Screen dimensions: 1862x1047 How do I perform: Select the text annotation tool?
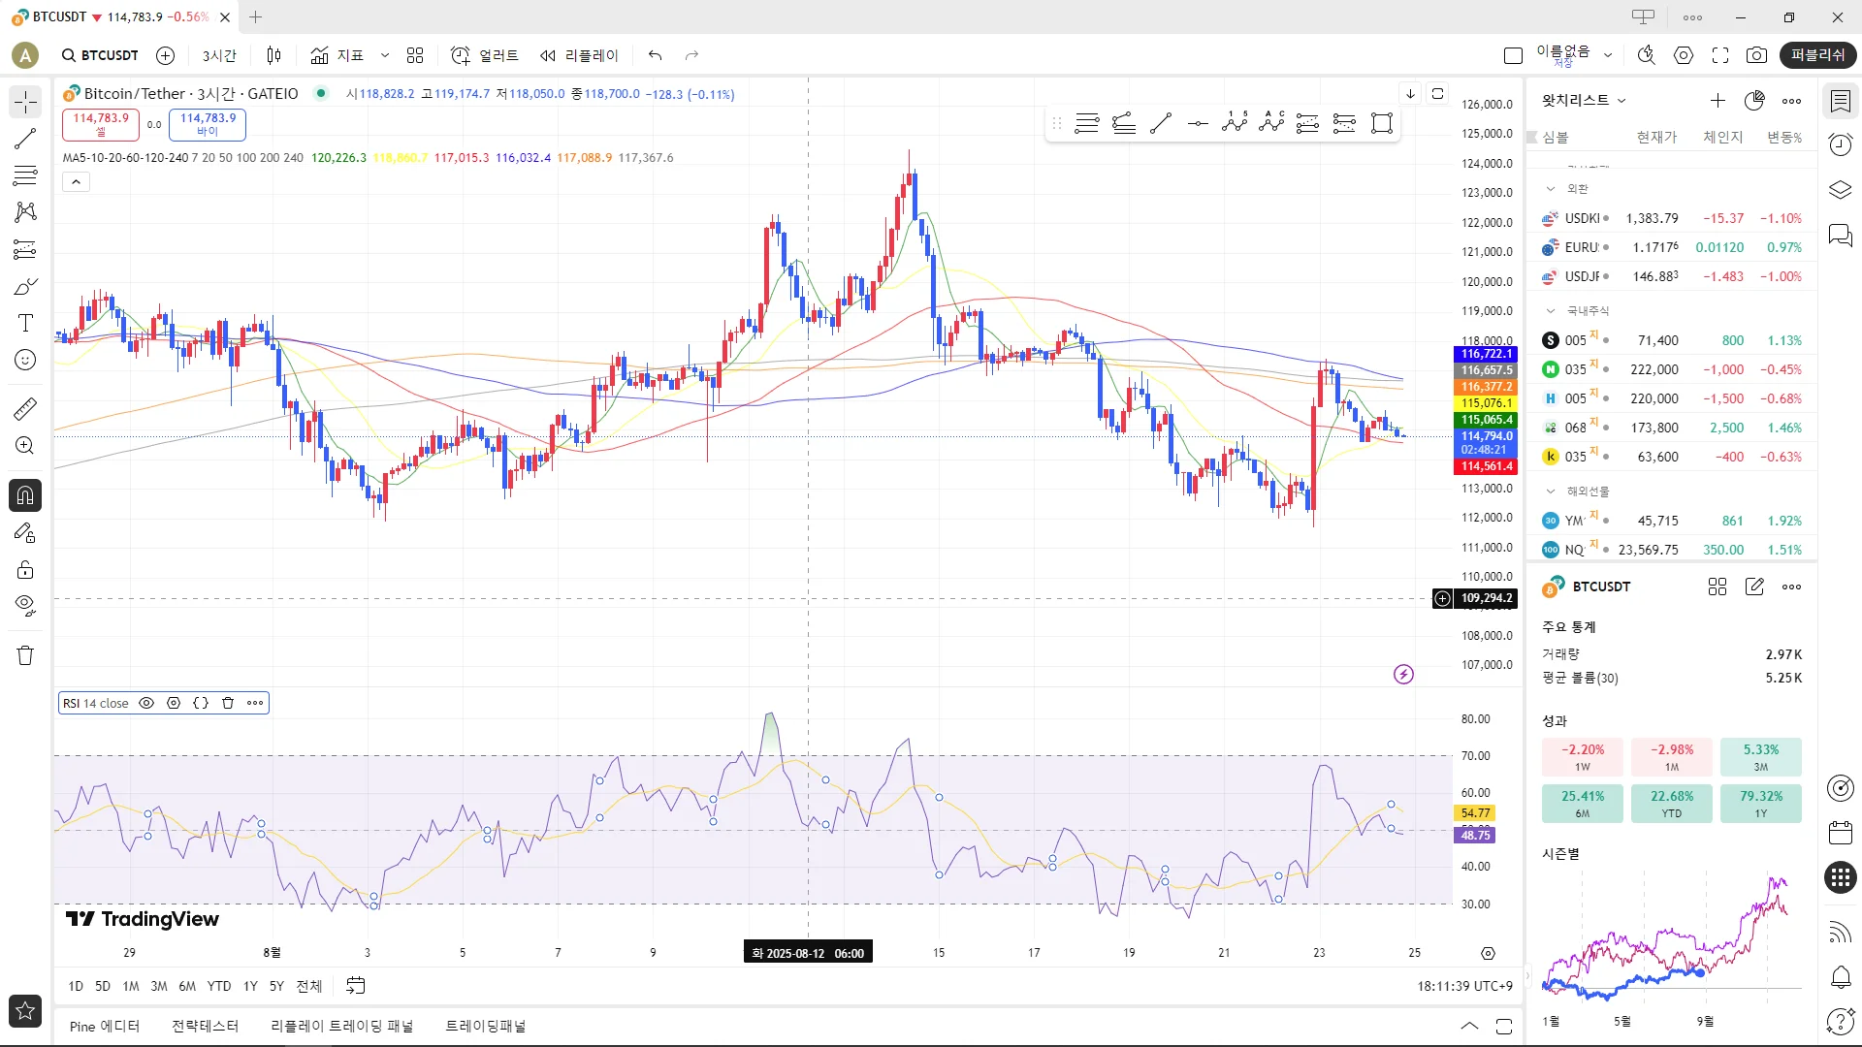pyautogui.click(x=25, y=323)
